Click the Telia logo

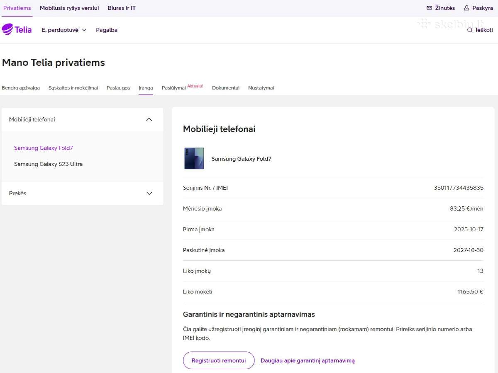pyautogui.click(x=17, y=29)
